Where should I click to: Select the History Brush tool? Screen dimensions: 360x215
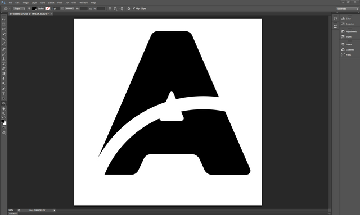click(4, 64)
